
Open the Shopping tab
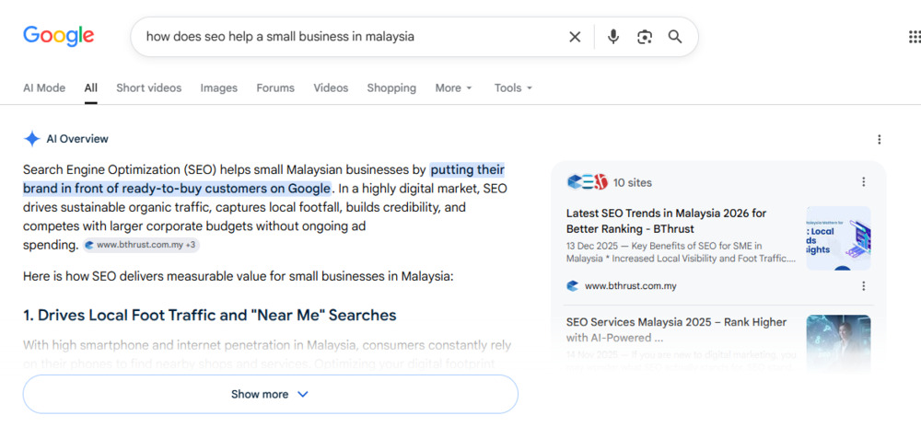pos(391,88)
